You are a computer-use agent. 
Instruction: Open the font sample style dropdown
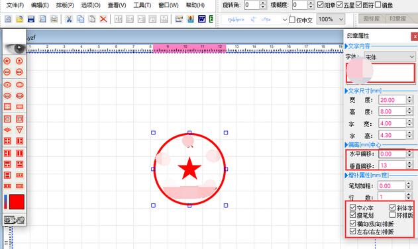pos(285,19)
